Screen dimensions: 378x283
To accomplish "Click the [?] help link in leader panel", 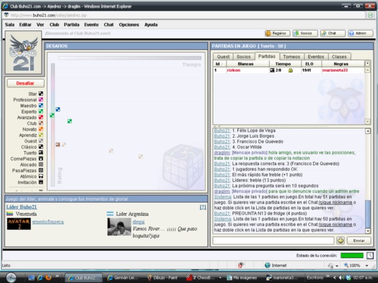I will pos(203,207).
